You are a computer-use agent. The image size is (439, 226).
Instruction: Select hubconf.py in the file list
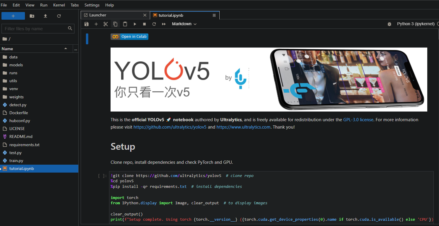point(39,121)
